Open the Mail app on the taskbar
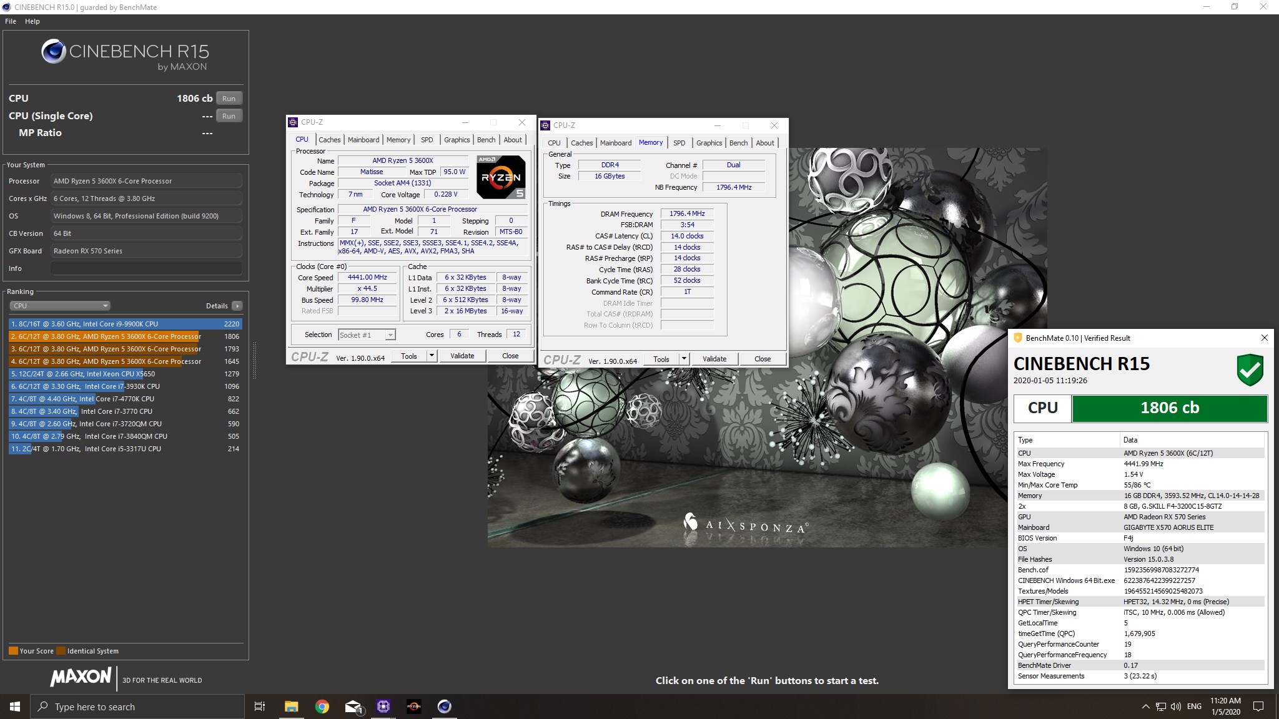1279x719 pixels. coord(353,707)
